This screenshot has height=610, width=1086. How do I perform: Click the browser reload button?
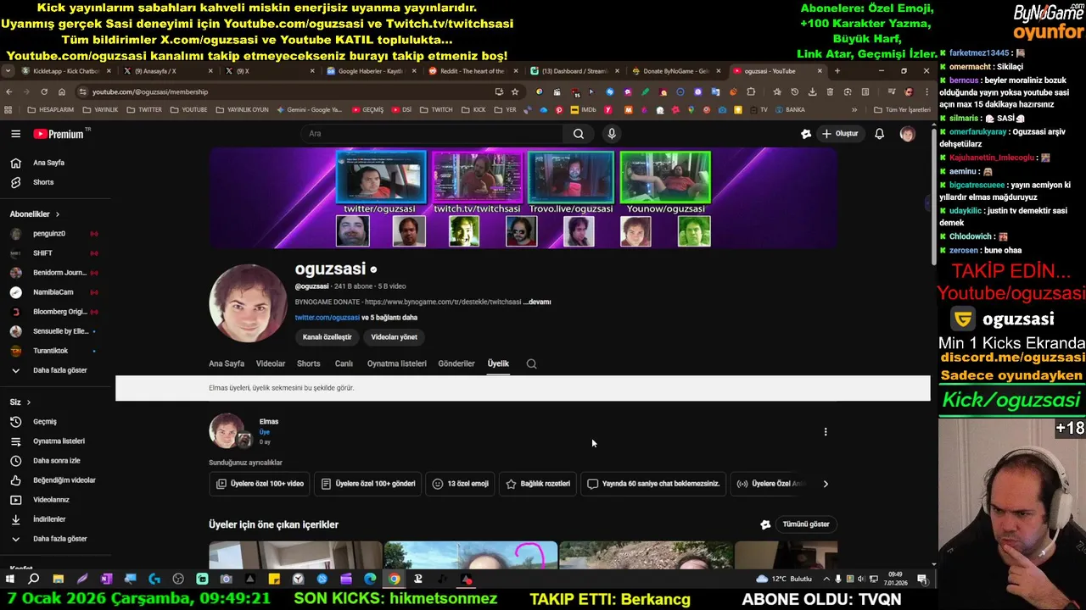[43, 91]
